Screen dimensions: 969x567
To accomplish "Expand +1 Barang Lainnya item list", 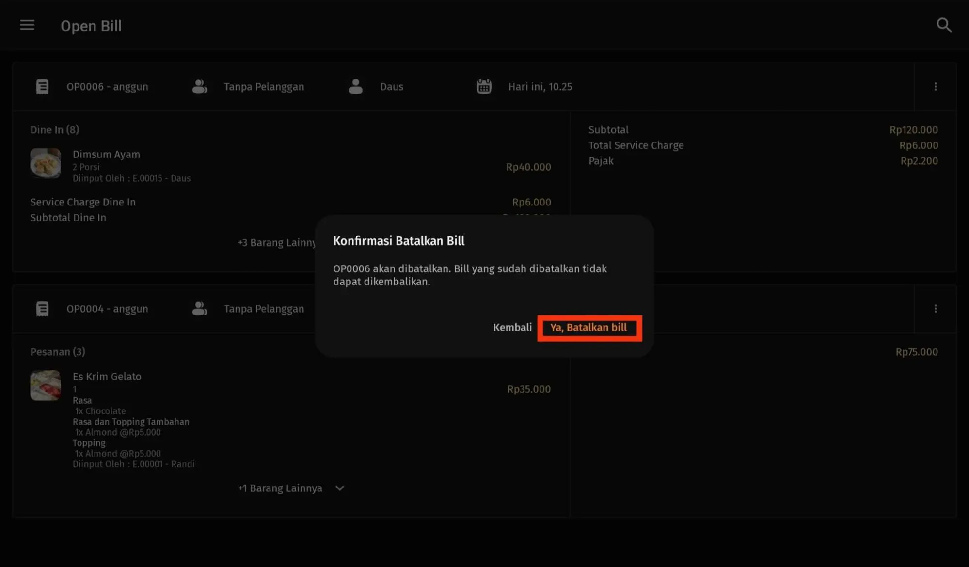I will pos(280,488).
